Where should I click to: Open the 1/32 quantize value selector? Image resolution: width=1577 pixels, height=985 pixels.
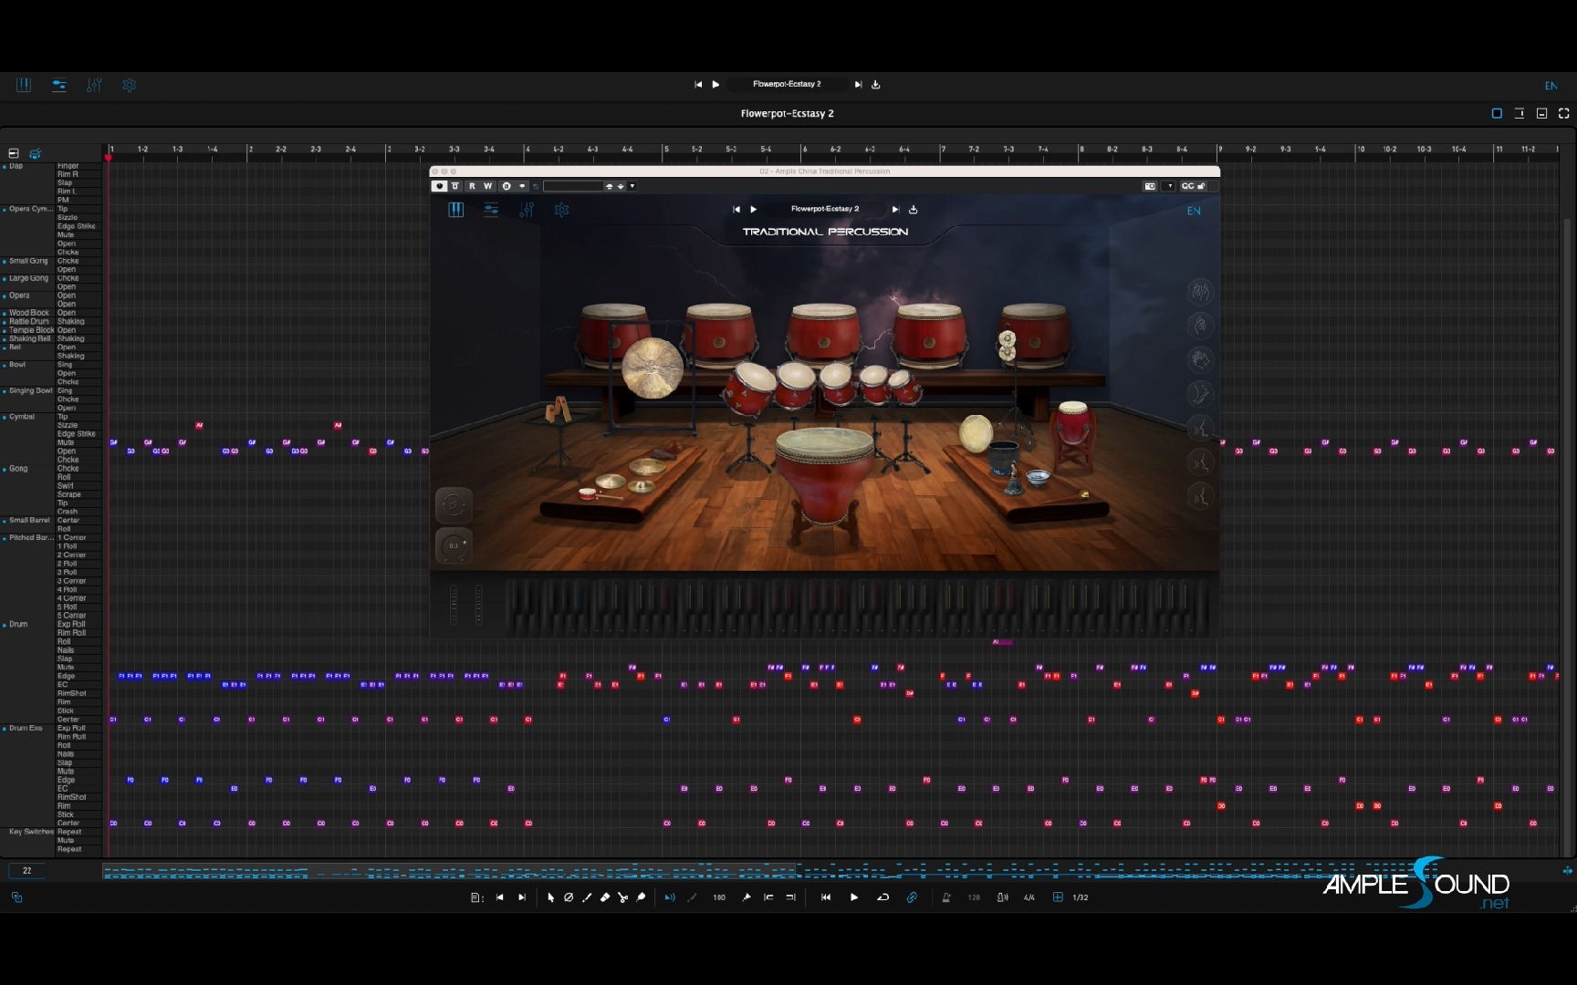click(1081, 897)
